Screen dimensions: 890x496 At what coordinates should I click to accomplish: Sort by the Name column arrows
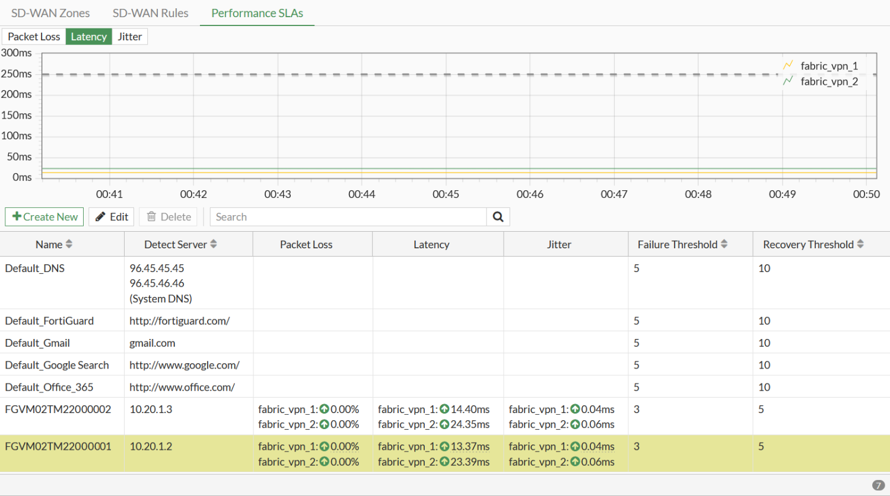point(69,244)
